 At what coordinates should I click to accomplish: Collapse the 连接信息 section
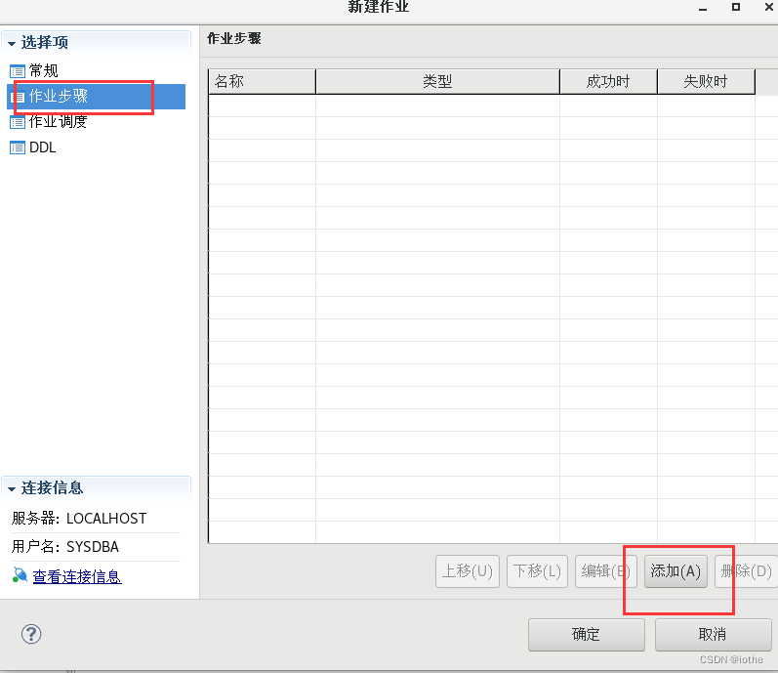coord(12,488)
